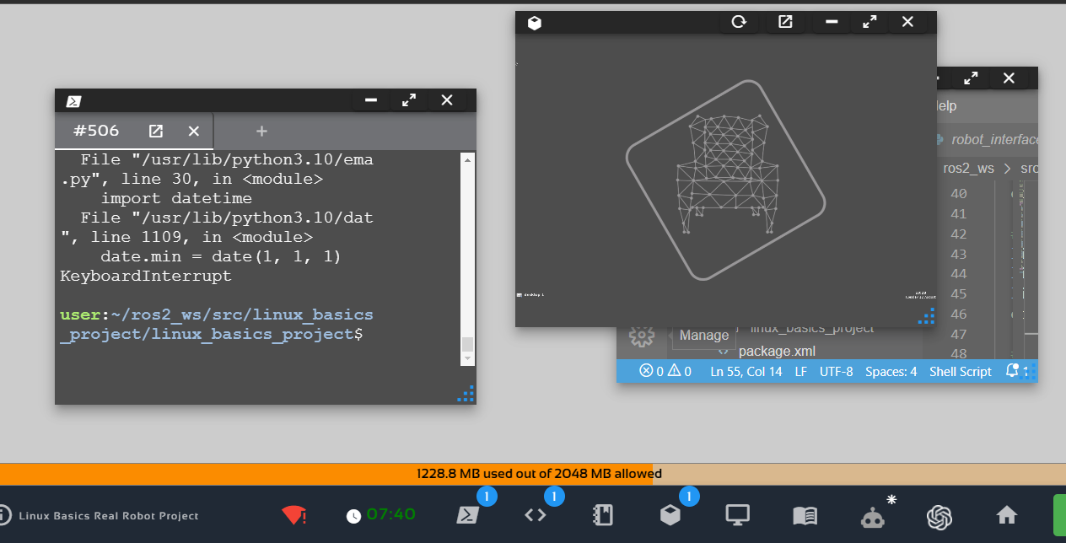This screenshot has width=1066, height=543.
Task: Open the Manage gear in editor
Action: point(642,336)
